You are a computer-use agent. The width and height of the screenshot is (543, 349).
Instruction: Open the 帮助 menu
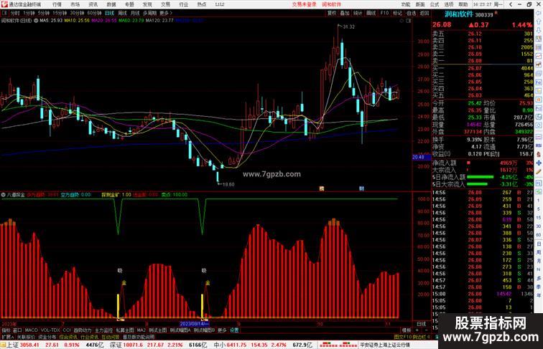click(463, 4)
